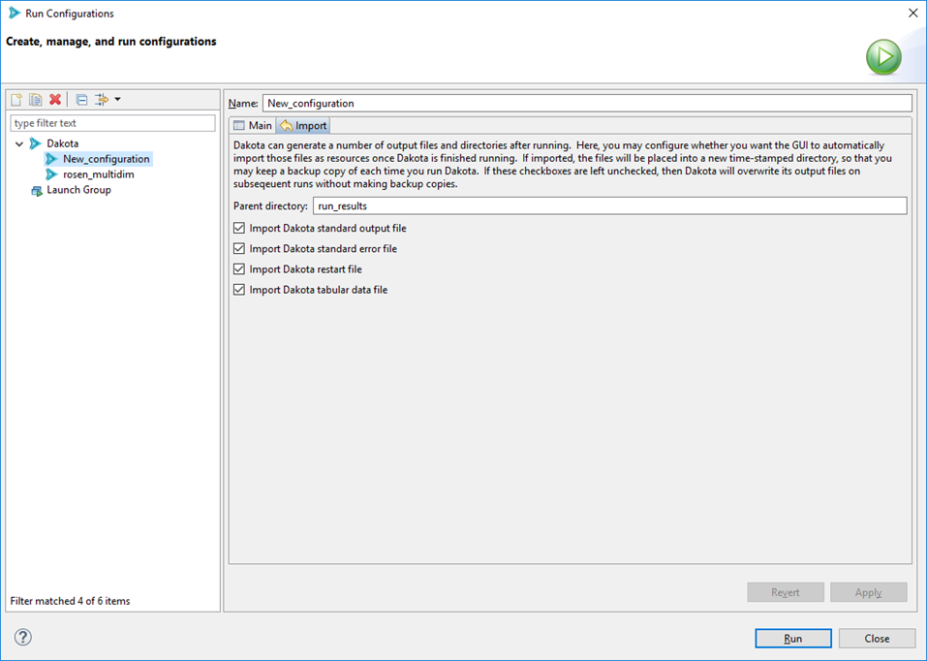Toggle Import Dakota tabular data file
Viewport: 927px width, 661px height.
point(239,290)
